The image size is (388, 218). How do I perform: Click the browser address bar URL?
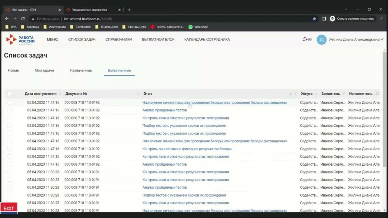(88, 19)
